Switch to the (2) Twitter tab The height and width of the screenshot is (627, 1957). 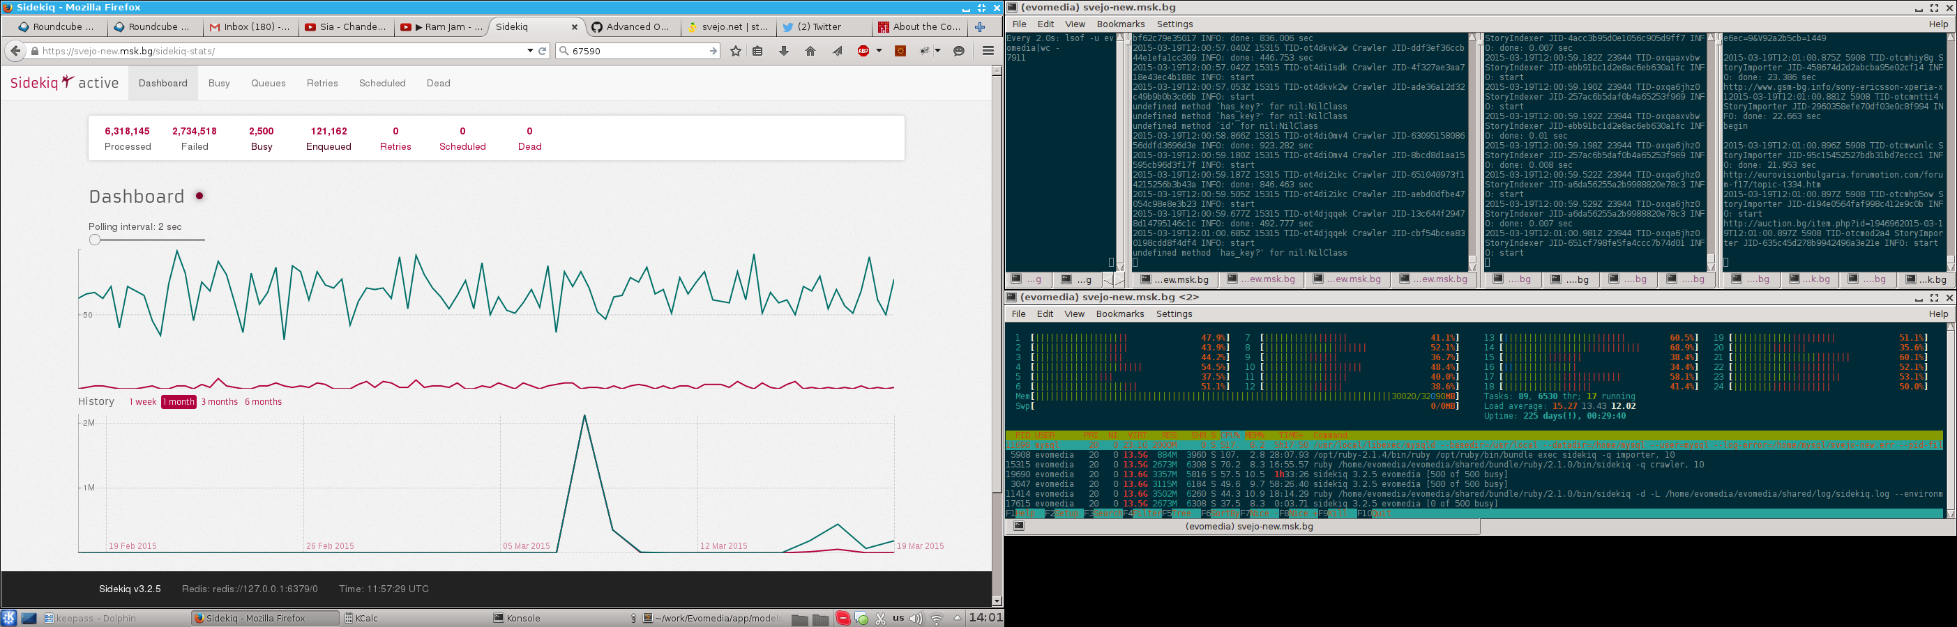pos(824,26)
